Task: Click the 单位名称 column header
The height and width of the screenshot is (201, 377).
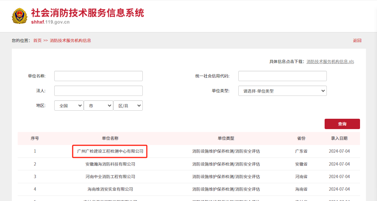Action: point(110,138)
